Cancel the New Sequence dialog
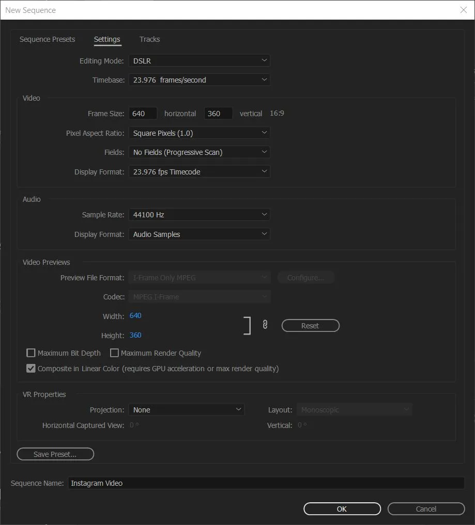The image size is (475, 525). click(426, 509)
